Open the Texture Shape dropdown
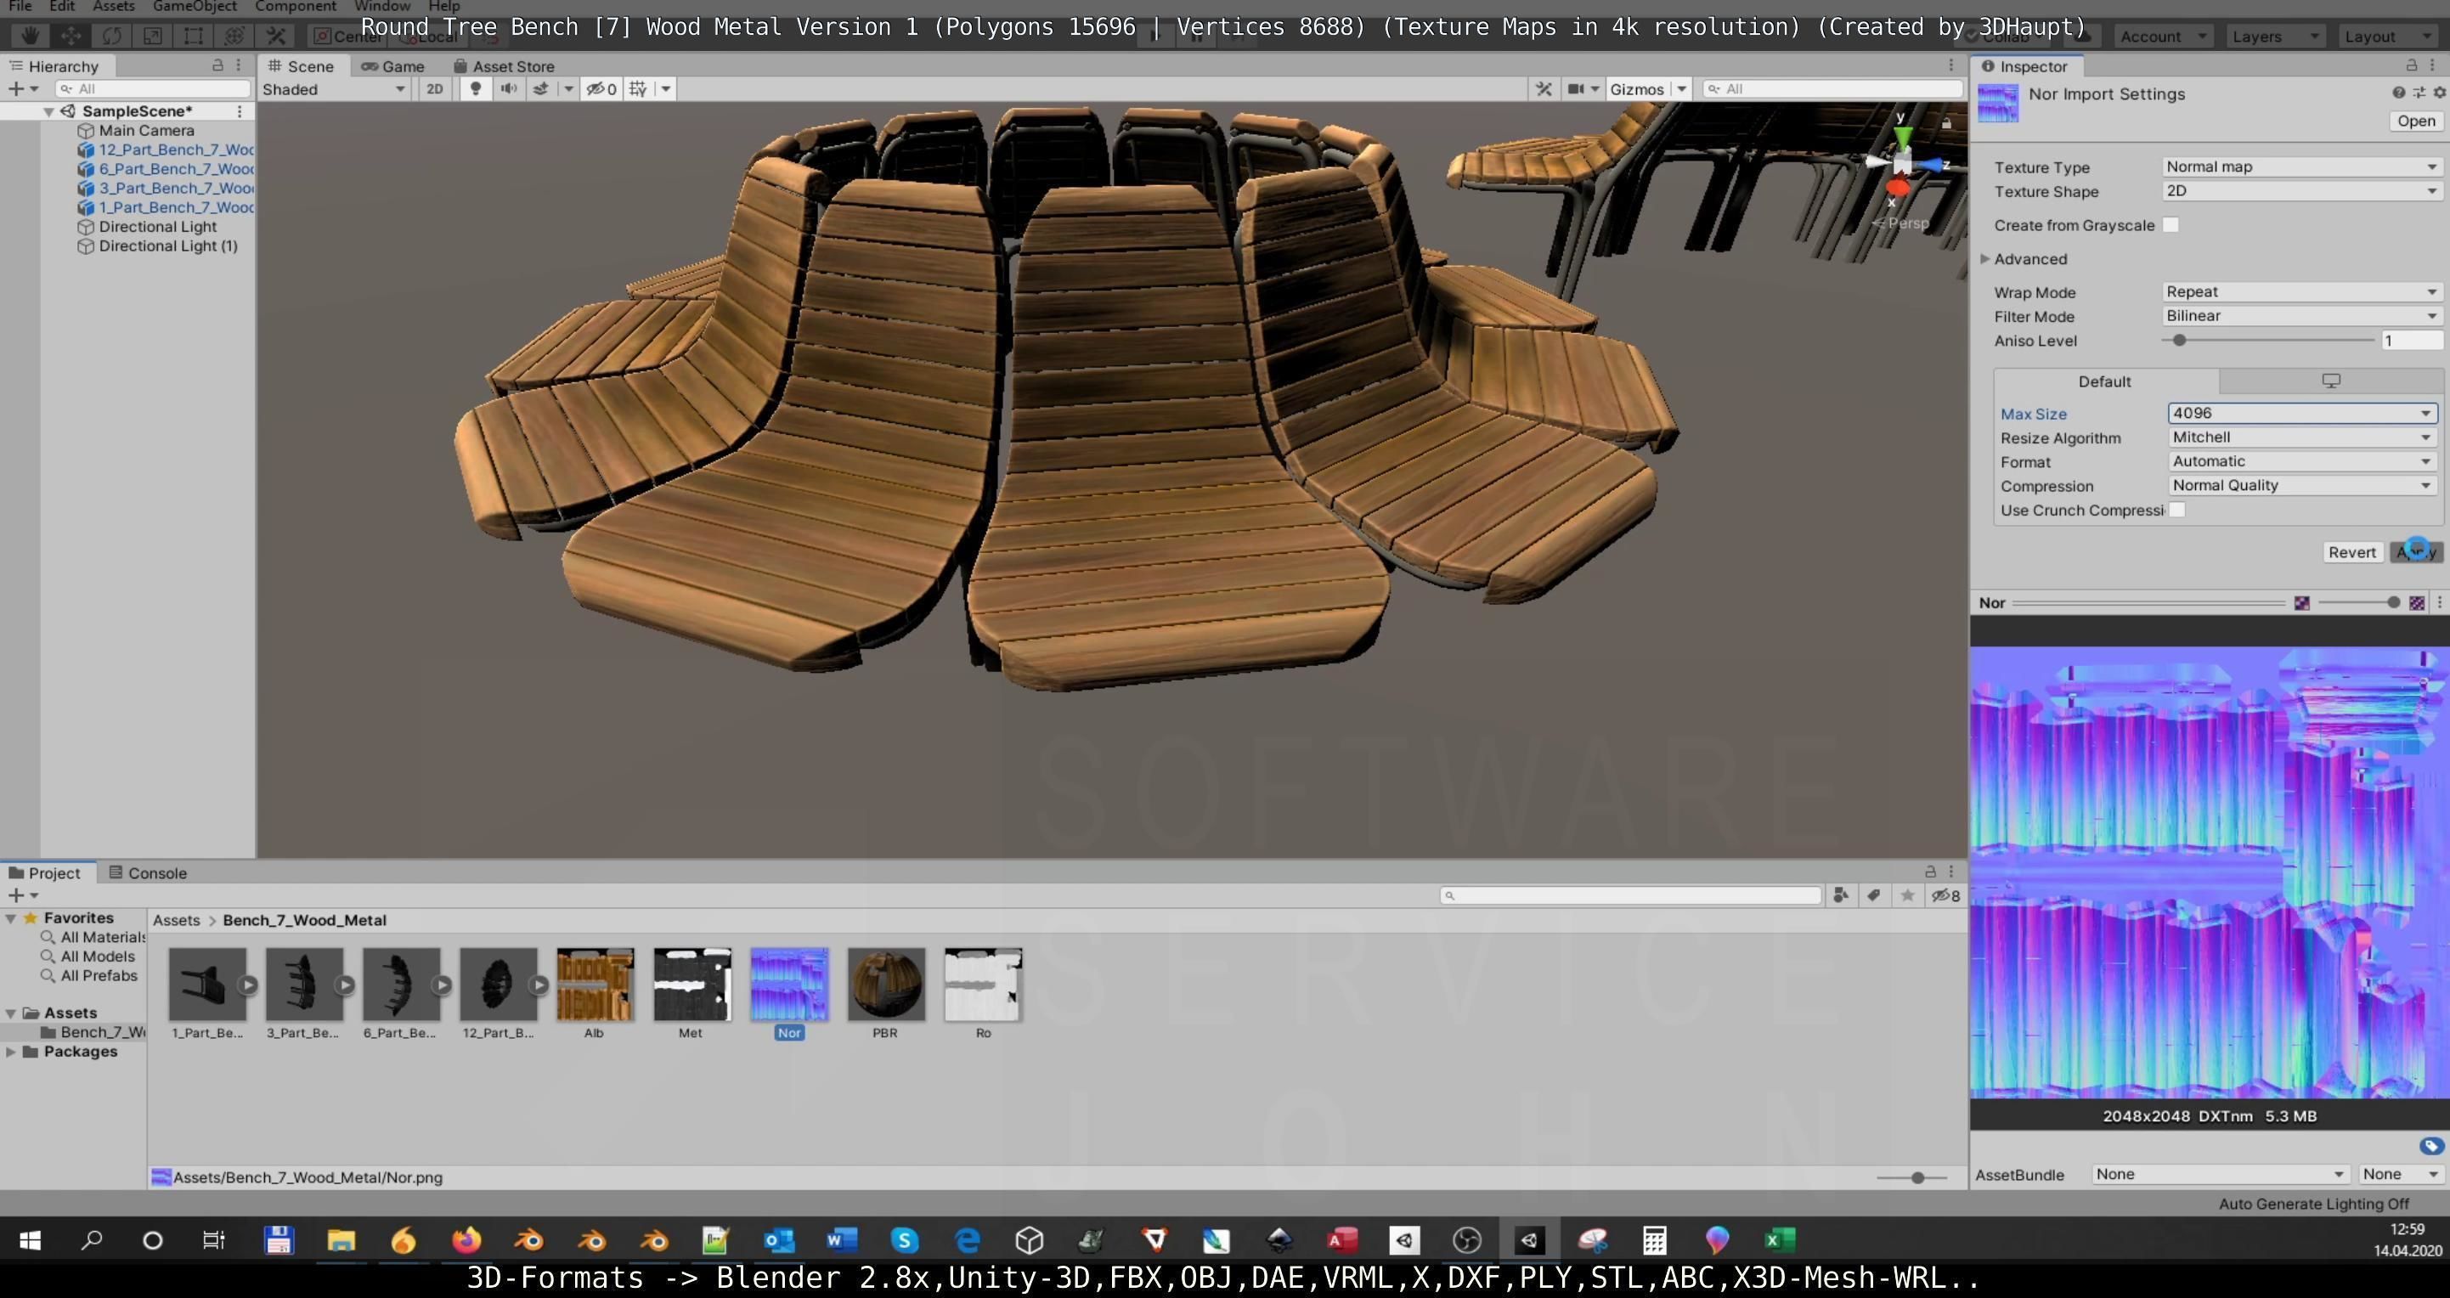 (2301, 190)
